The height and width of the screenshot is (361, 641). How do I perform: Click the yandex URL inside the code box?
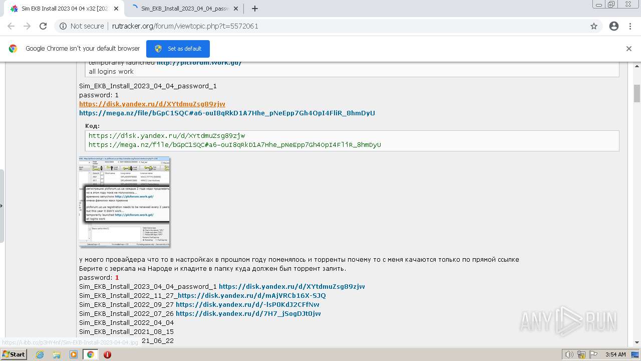(x=167, y=135)
